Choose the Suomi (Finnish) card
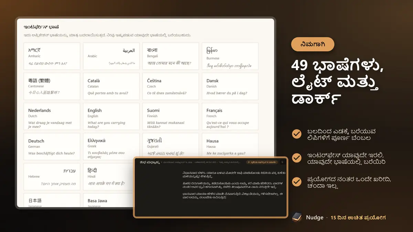The height and width of the screenshot is (232, 413). [x=171, y=117]
